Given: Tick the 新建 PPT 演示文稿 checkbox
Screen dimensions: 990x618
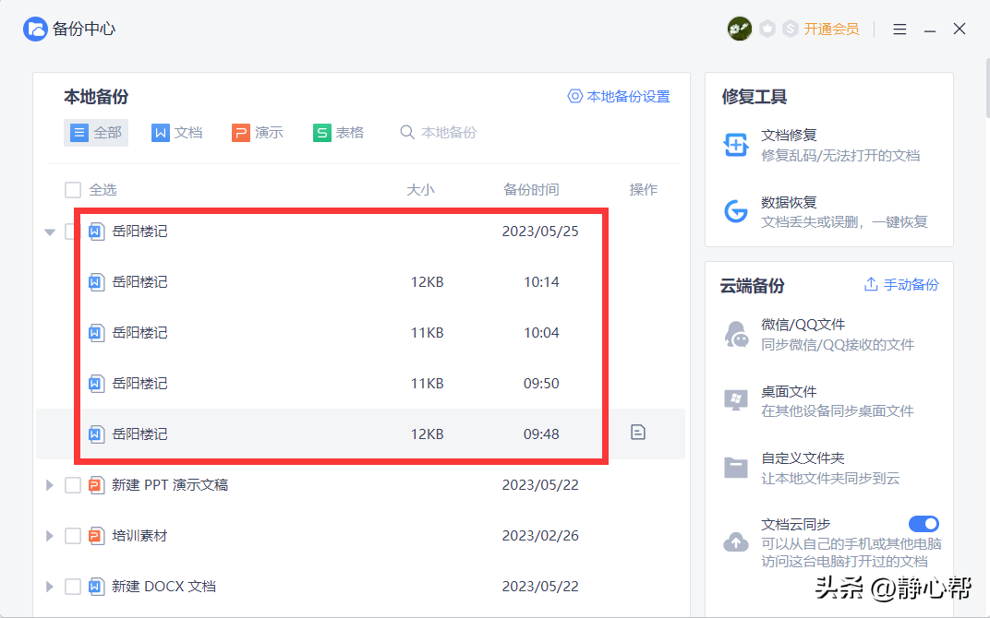Looking at the screenshot, I should click(73, 485).
